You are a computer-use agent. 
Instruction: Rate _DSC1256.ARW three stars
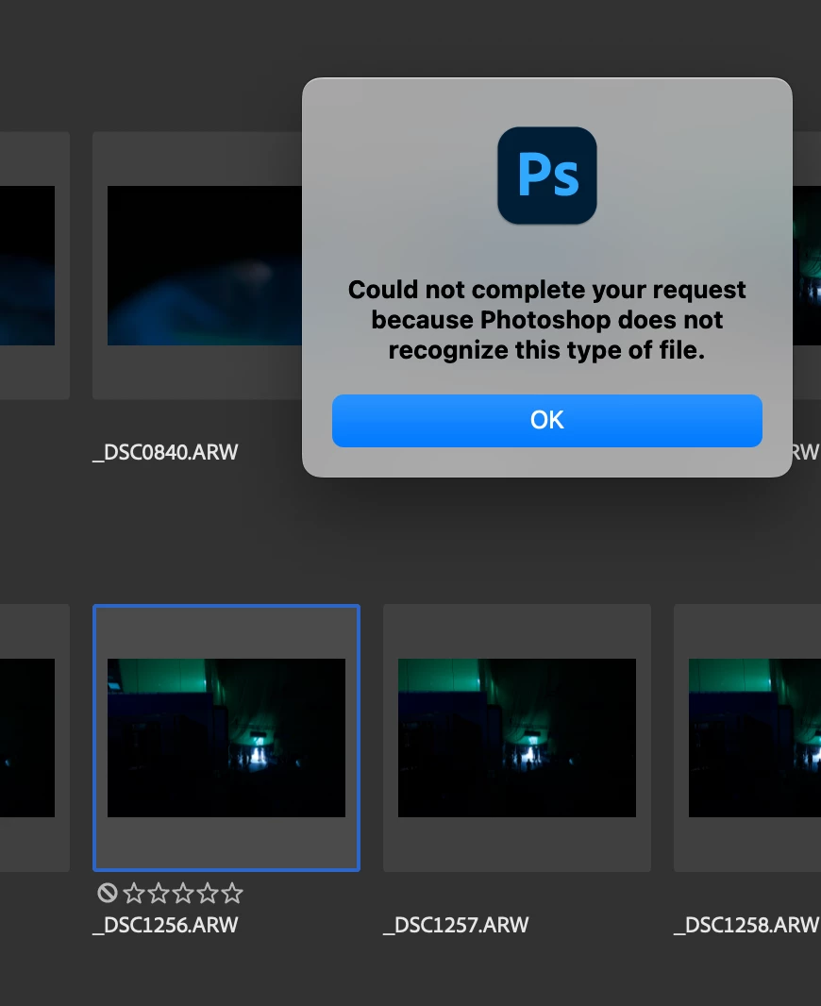pos(183,893)
